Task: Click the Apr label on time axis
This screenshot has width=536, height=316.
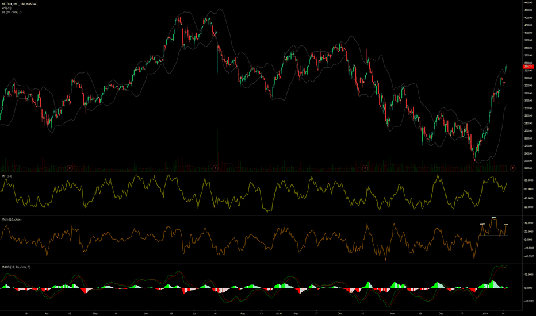Action: [x=47, y=313]
